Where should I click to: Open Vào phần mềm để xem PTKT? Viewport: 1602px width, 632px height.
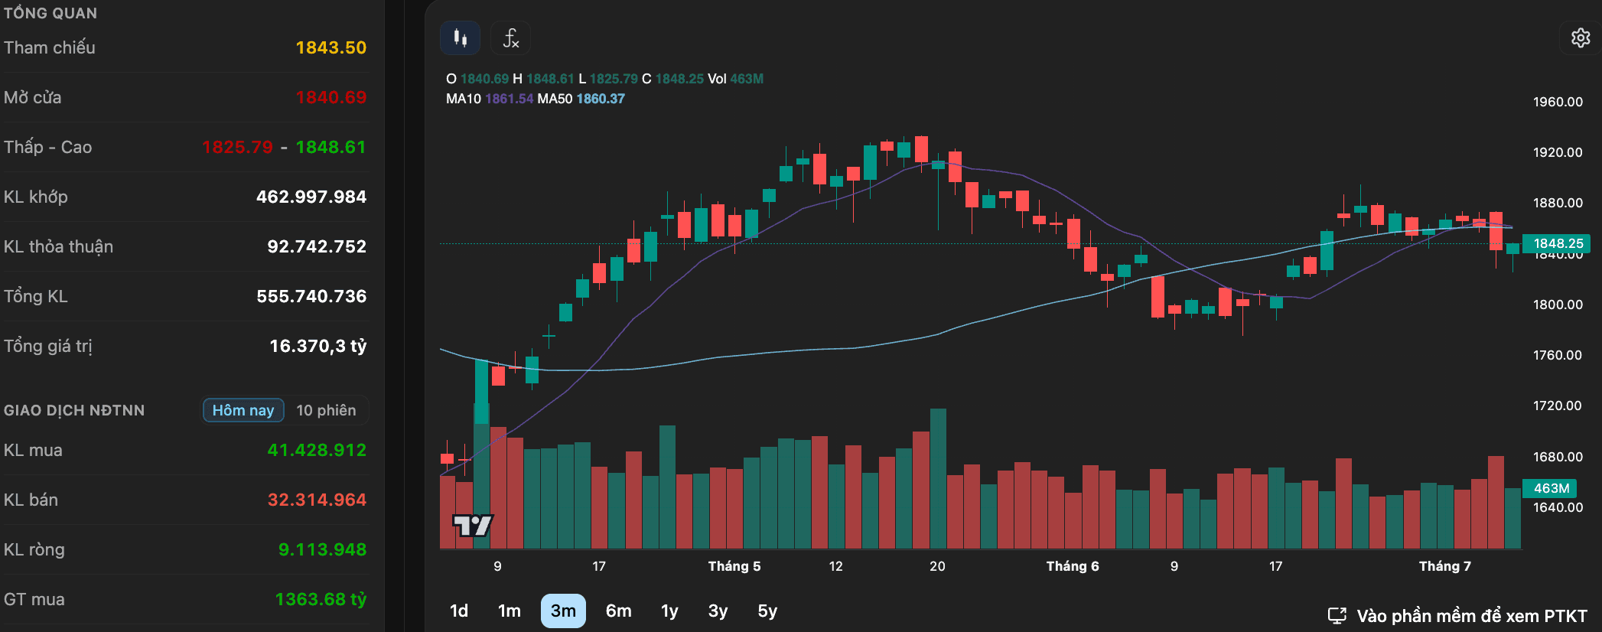[x=1472, y=616]
